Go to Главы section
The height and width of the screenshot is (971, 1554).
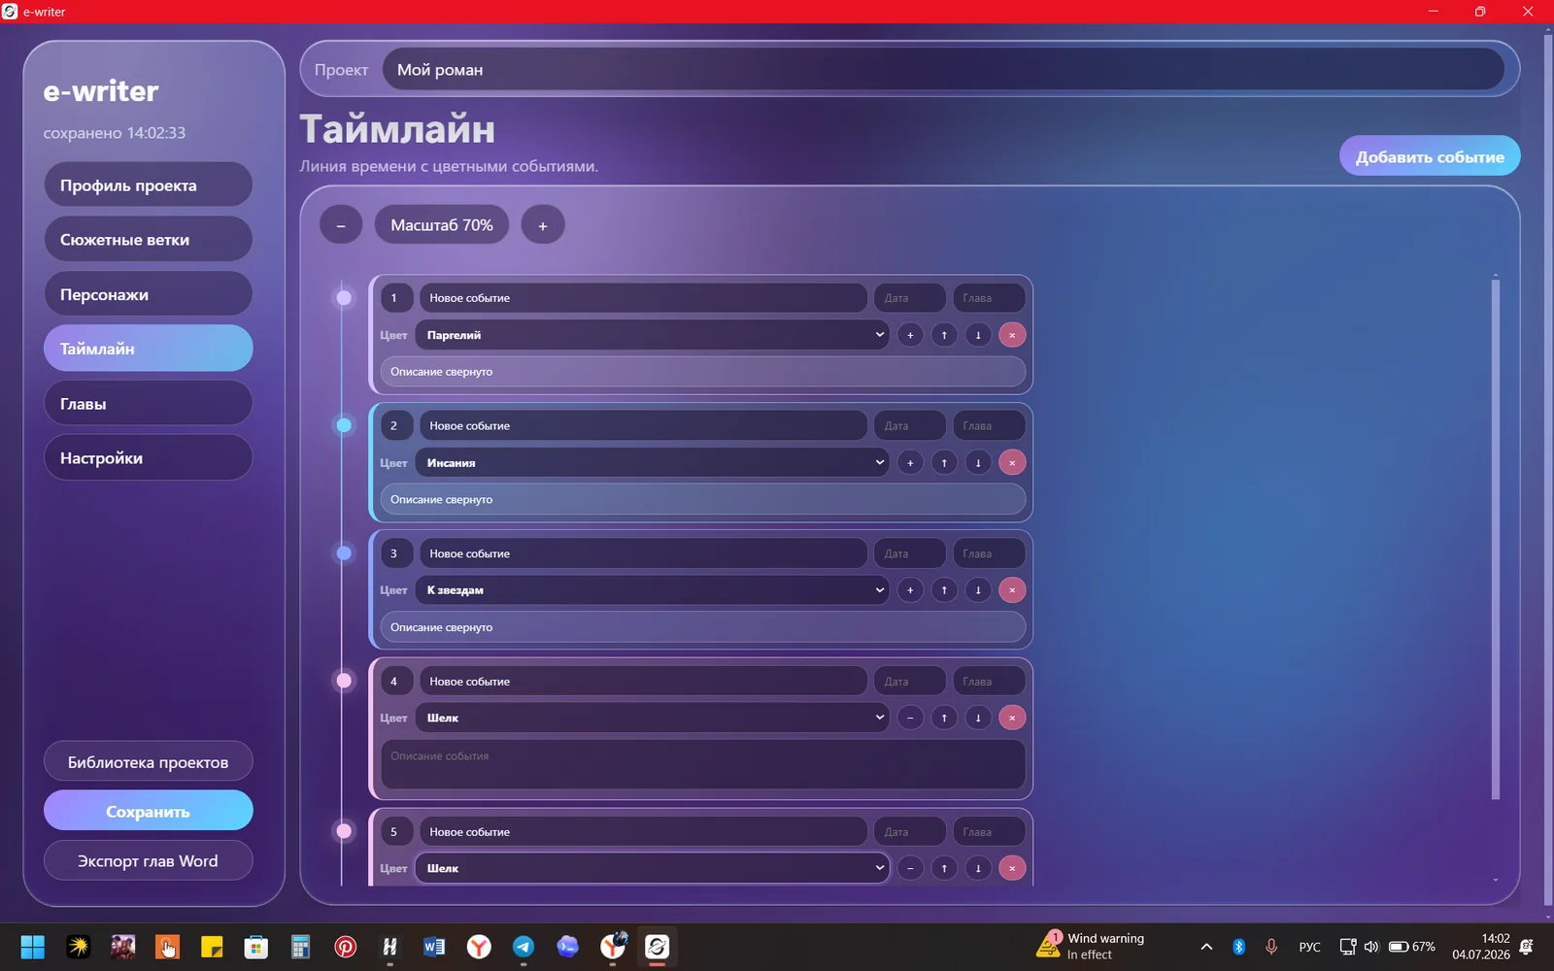149,404
